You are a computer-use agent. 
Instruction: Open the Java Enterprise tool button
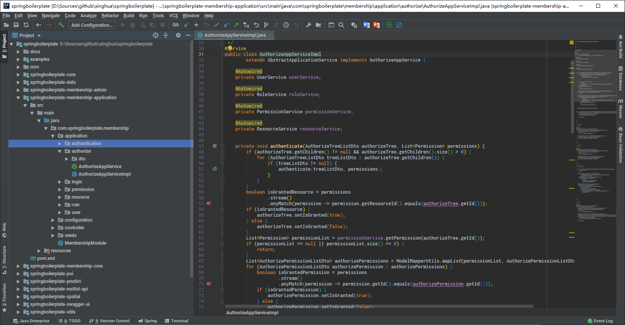tap(31, 321)
